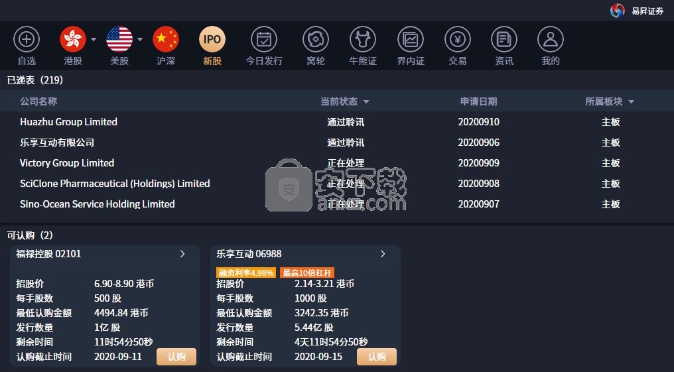Click application date 20200910

(478, 122)
